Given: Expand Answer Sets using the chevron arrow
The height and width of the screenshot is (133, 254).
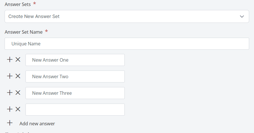Looking at the screenshot, I should [242, 17].
